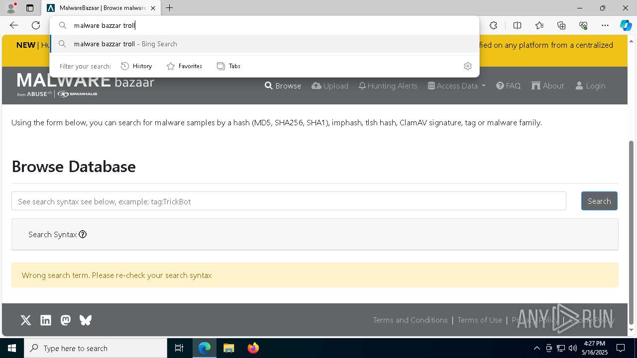Open the About page
The height and width of the screenshot is (358, 637).
(547, 86)
